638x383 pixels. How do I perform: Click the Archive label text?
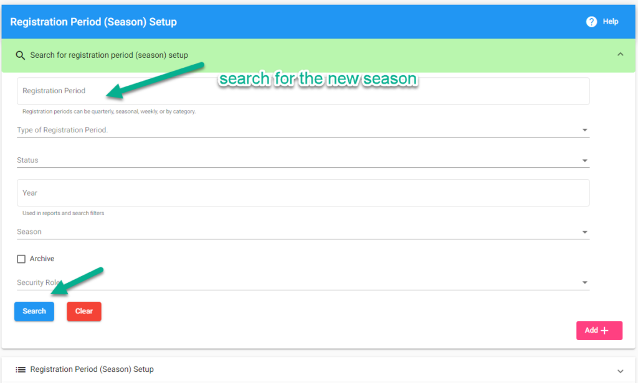coord(42,259)
